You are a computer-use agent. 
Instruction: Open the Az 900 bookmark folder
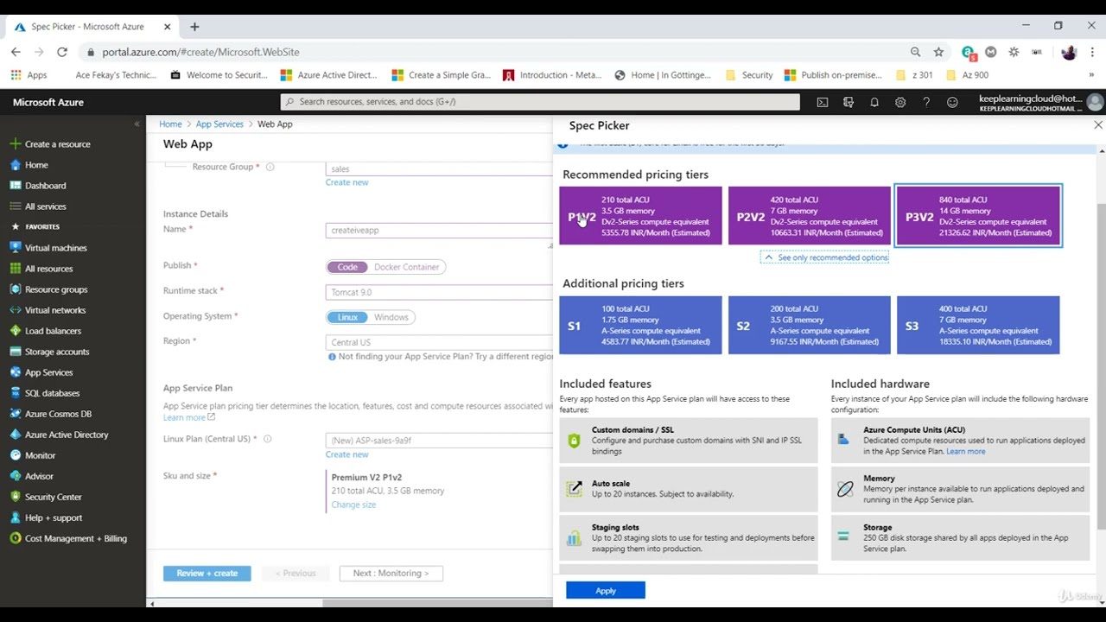click(x=968, y=75)
